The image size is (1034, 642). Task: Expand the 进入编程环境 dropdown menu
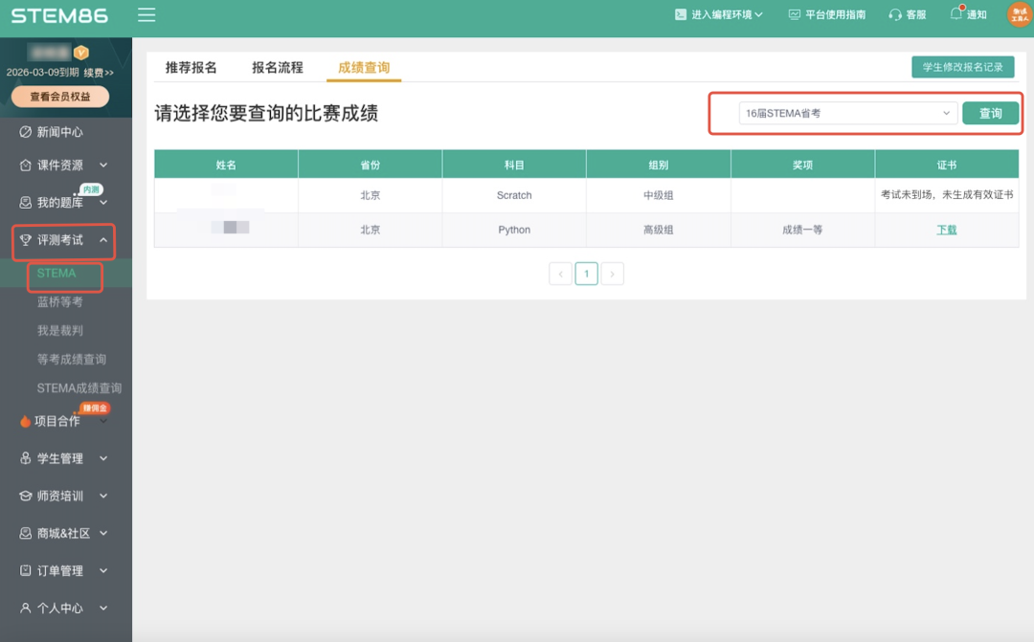coord(718,14)
